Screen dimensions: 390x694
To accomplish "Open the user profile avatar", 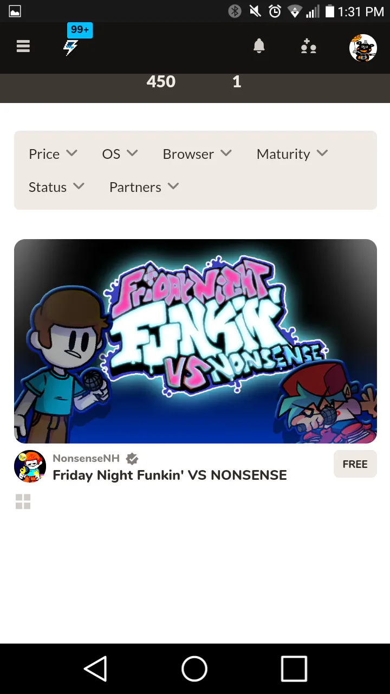I will [363, 48].
